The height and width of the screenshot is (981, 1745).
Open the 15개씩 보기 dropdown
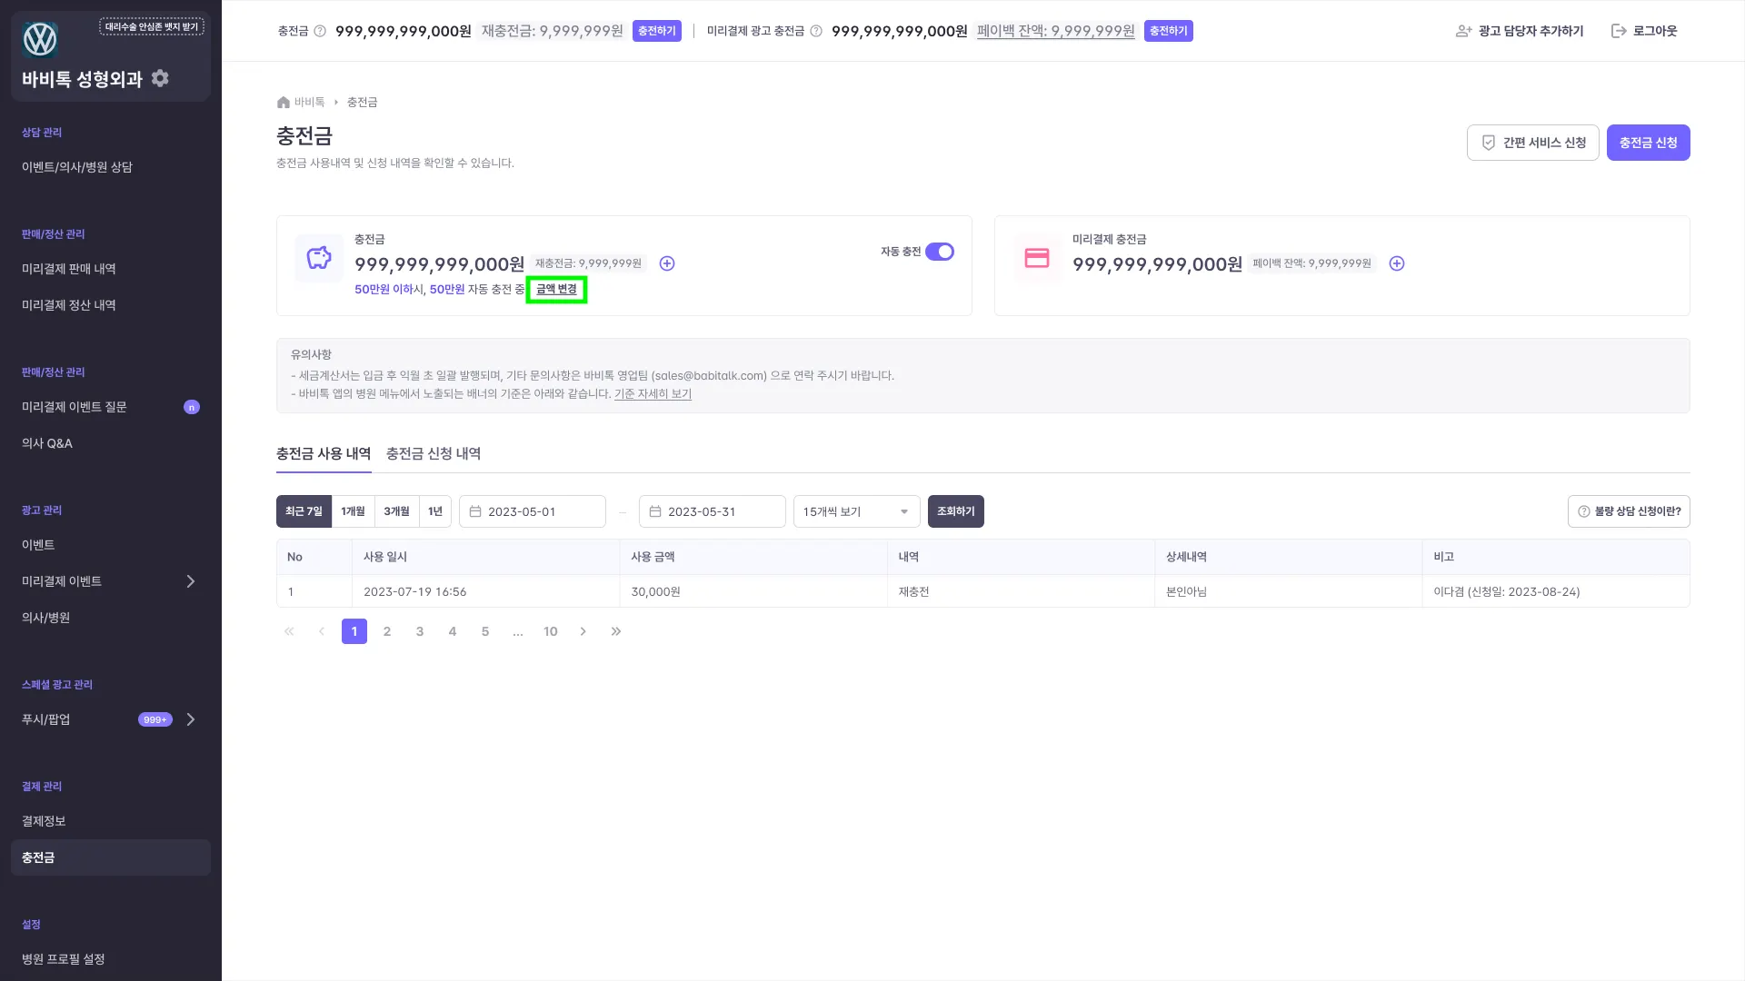(x=856, y=511)
